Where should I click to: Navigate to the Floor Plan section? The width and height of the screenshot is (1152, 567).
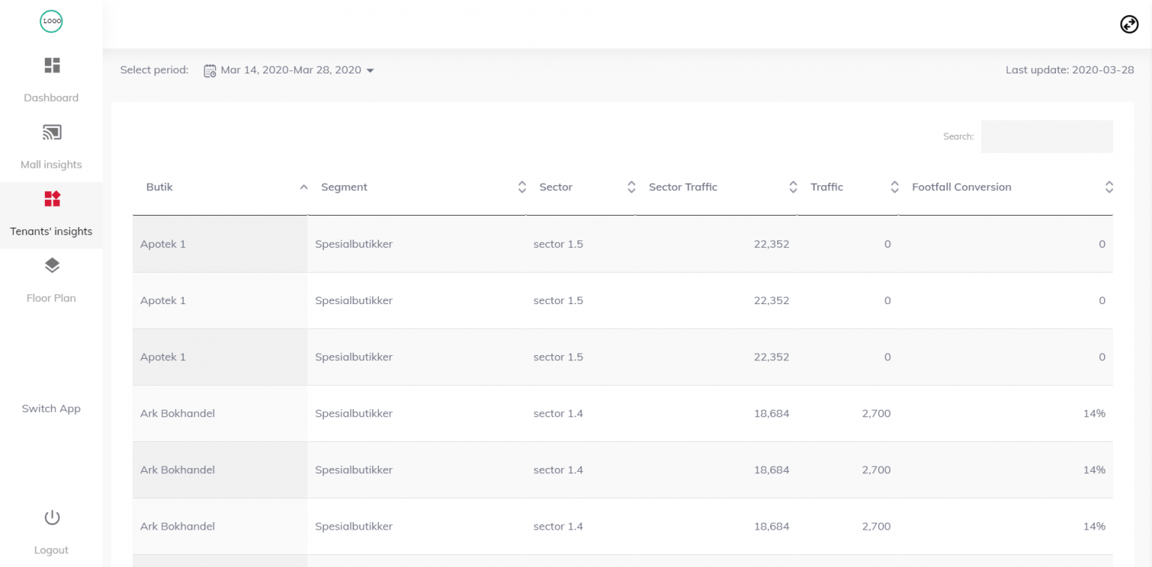(x=51, y=297)
